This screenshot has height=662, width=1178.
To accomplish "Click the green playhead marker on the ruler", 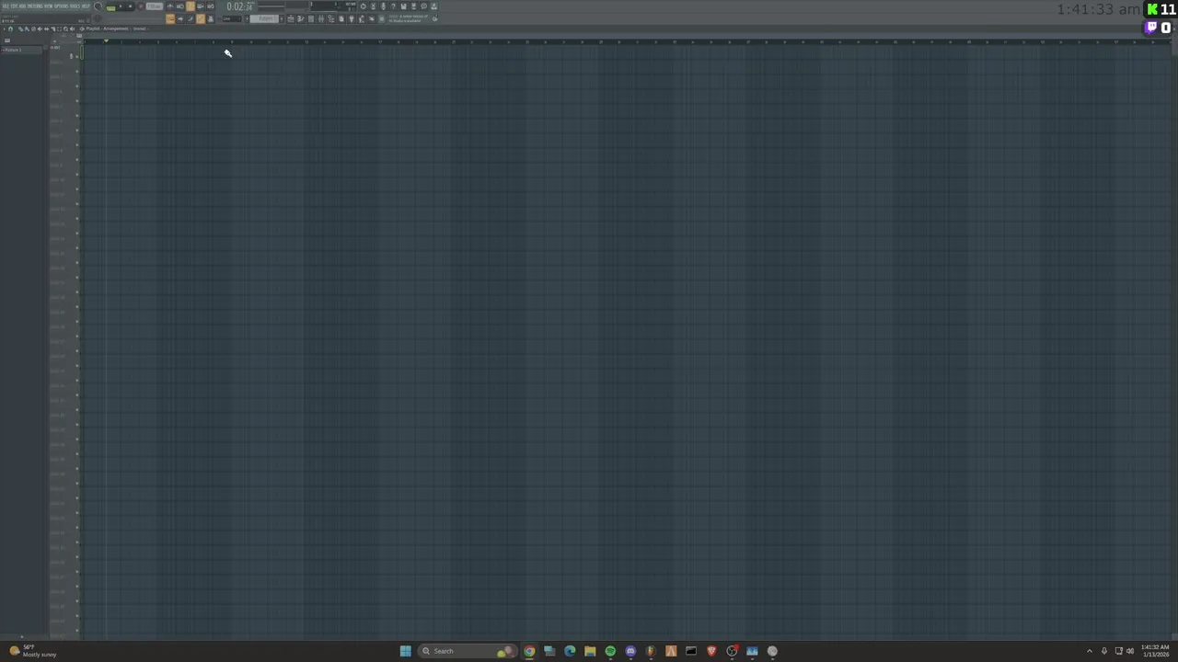I will [x=106, y=40].
